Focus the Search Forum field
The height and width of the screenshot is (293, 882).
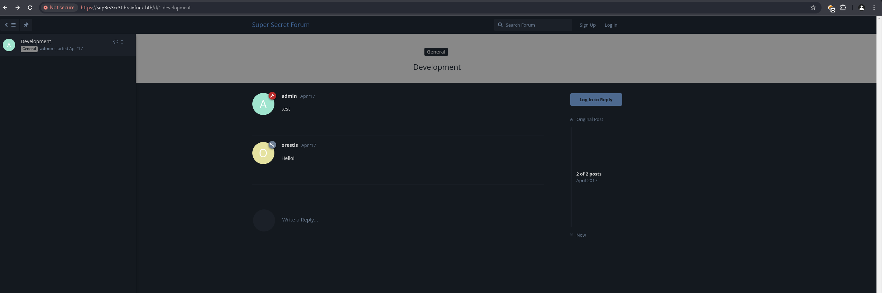536,25
